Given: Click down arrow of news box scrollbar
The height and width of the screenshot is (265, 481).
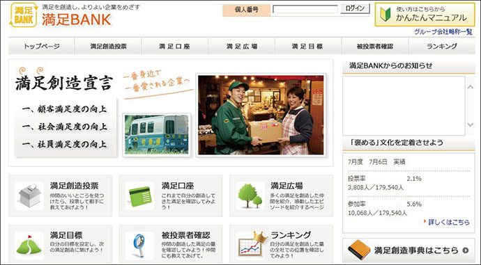Looking at the screenshot, I should (x=471, y=125).
